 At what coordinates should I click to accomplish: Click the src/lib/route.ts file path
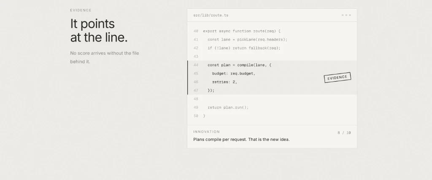[211, 15]
